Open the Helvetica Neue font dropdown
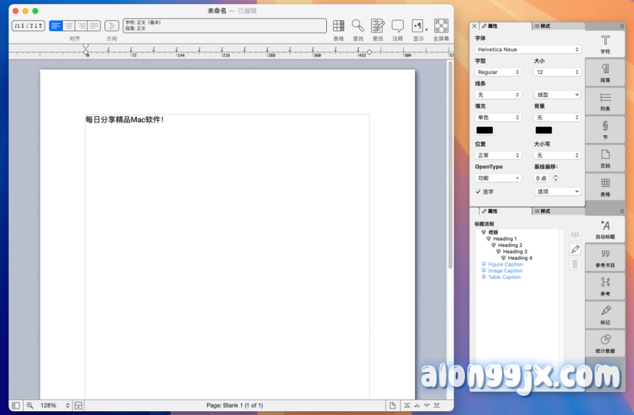 (528, 49)
